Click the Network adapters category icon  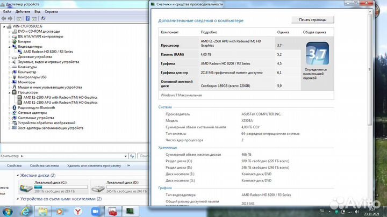click(15, 113)
